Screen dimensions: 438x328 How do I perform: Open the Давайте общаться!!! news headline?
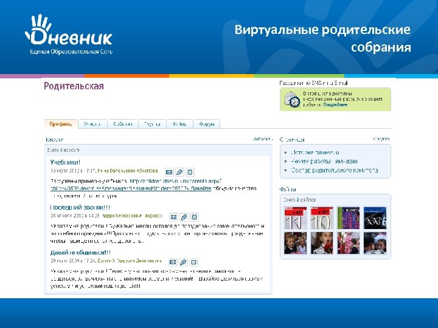coord(80,253)
